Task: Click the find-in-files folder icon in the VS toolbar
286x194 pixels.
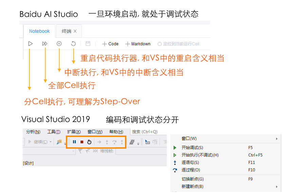Action: pyautogui.click(x=59, y=142)
